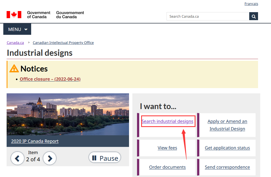
Task: Open the View fees link
Action: pyautogui.click(x=167, y=148)
